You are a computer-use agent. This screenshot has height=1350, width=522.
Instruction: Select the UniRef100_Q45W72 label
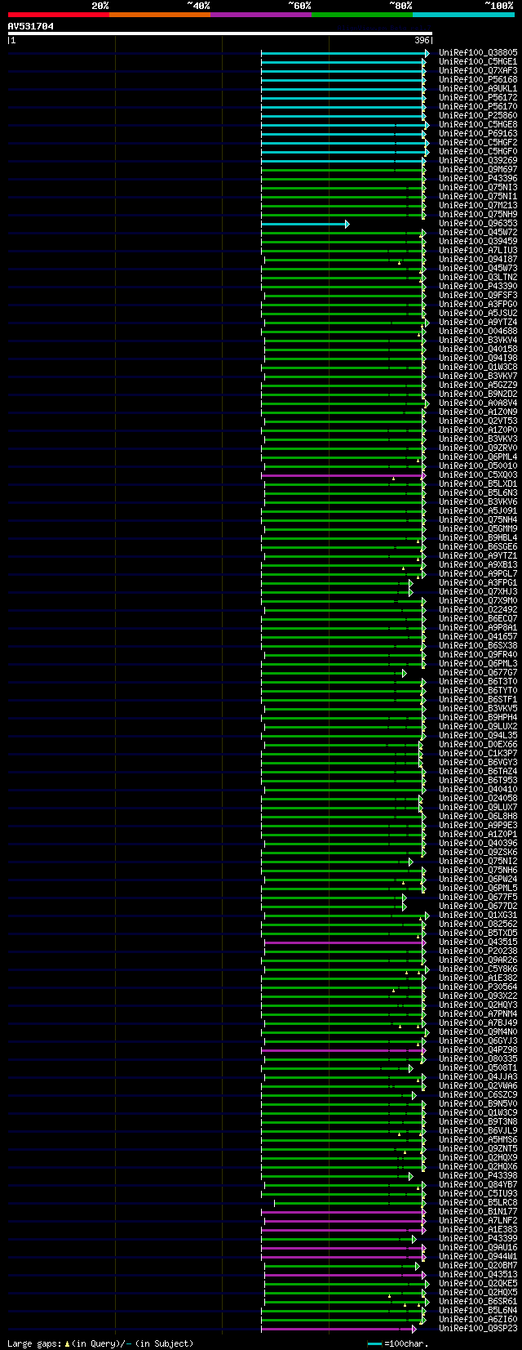pos(478,232)
